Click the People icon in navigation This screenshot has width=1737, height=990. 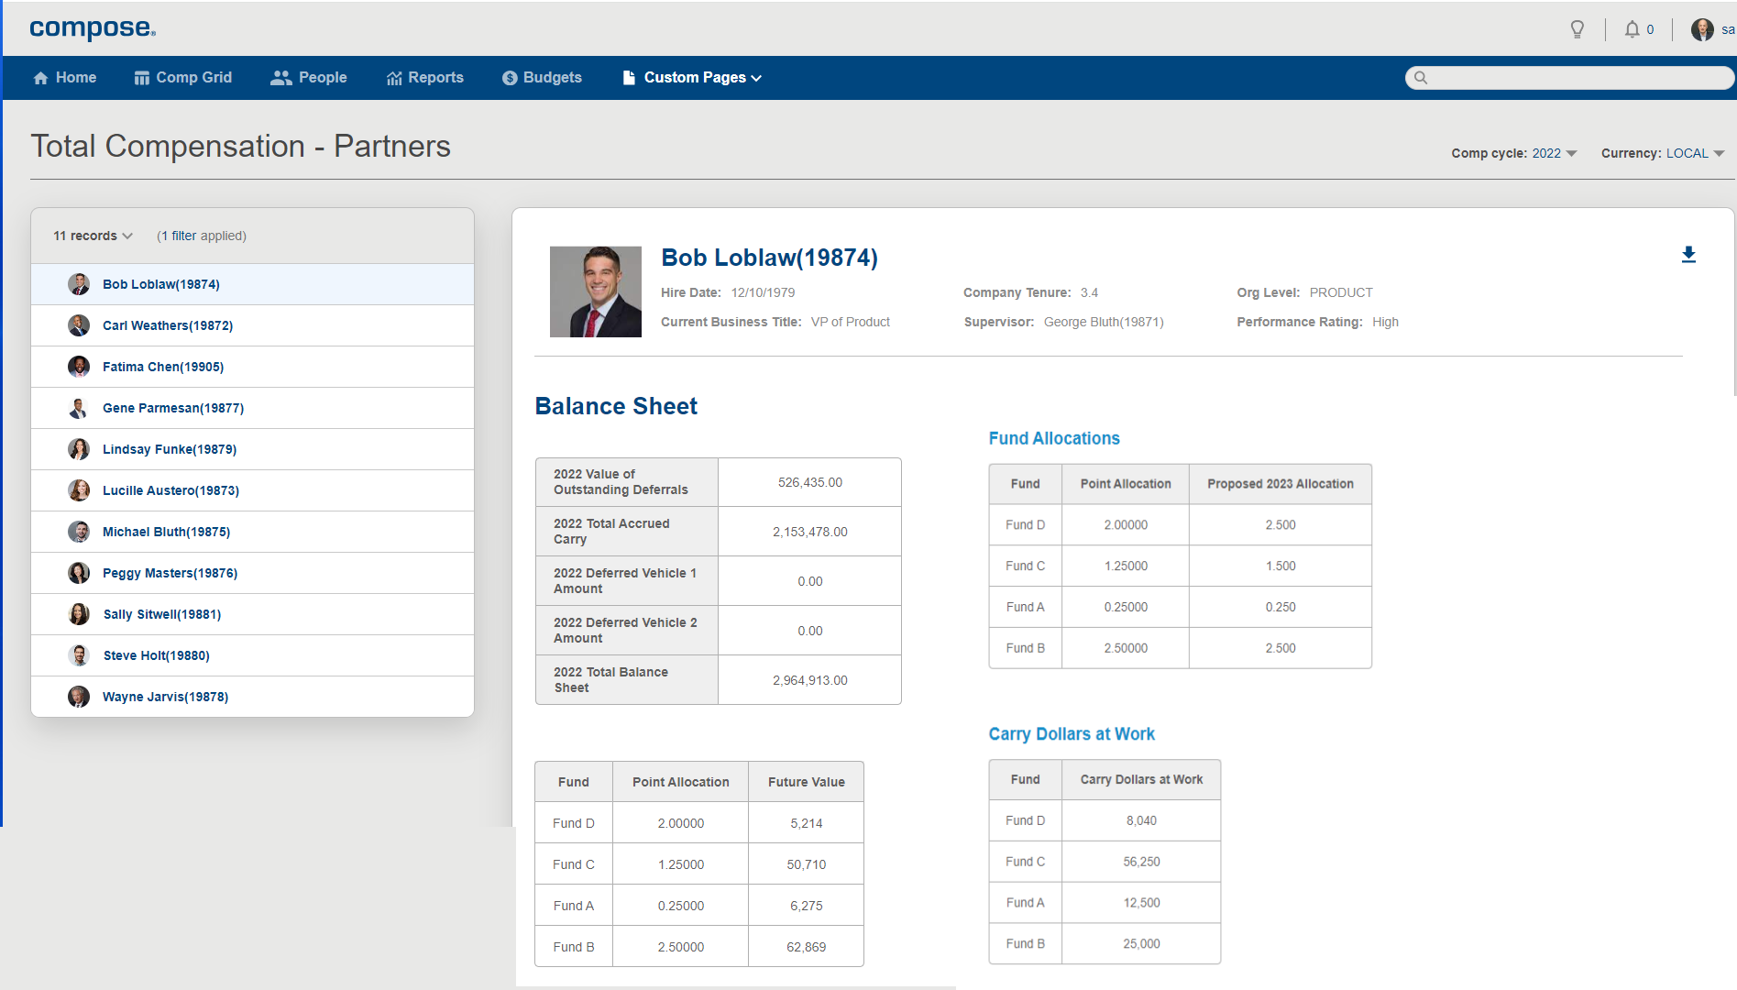pyautogui.click(x=281, y=77)
